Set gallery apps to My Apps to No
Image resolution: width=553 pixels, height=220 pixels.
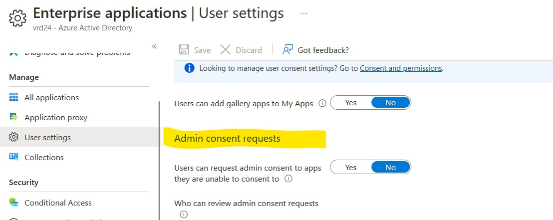(x=391, y=103)
